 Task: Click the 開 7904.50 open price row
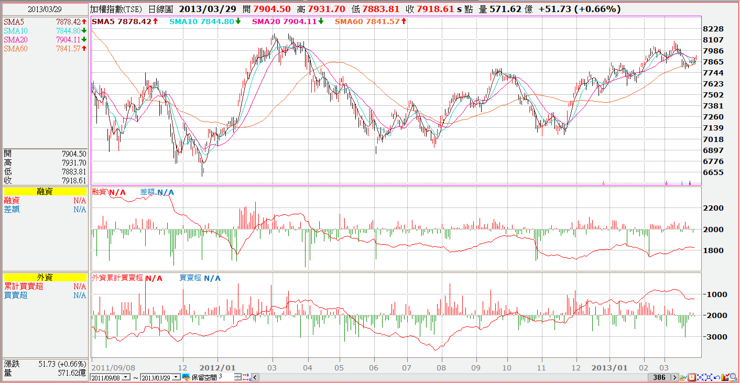(x=45, y=154)
